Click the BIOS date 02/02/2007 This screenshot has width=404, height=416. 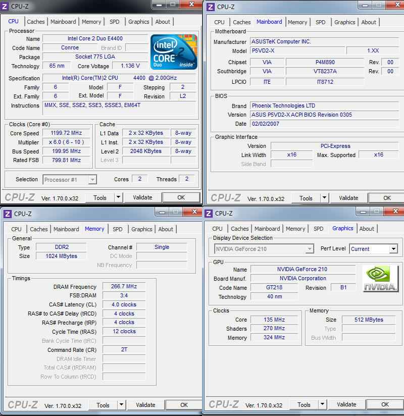point(324,124)
